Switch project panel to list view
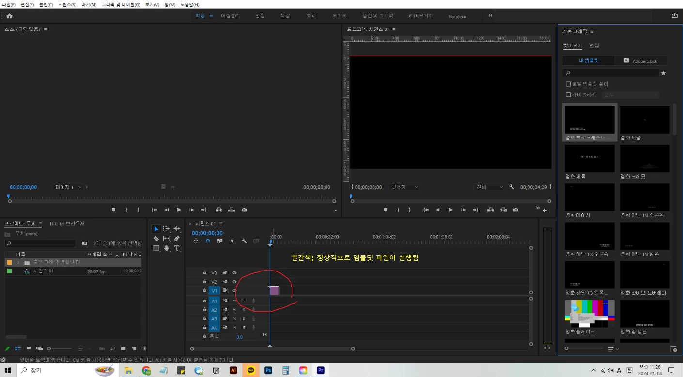The height and width of the screenshot is (377, 683). (x=18, y=348)
